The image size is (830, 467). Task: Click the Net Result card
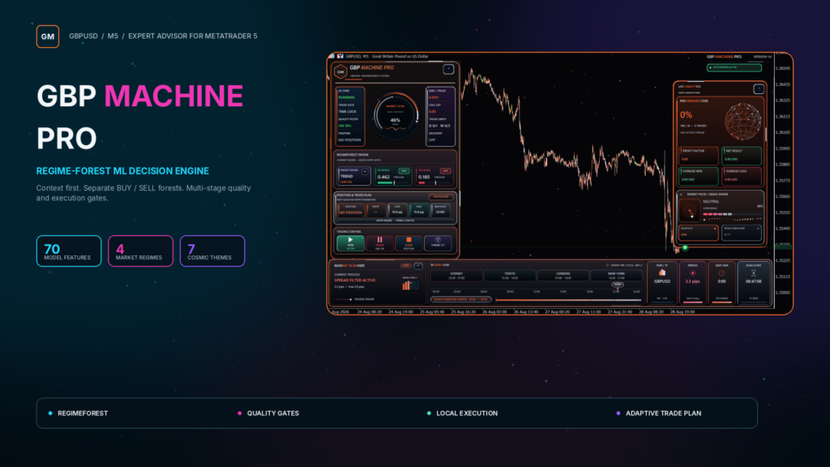point(742,156)
